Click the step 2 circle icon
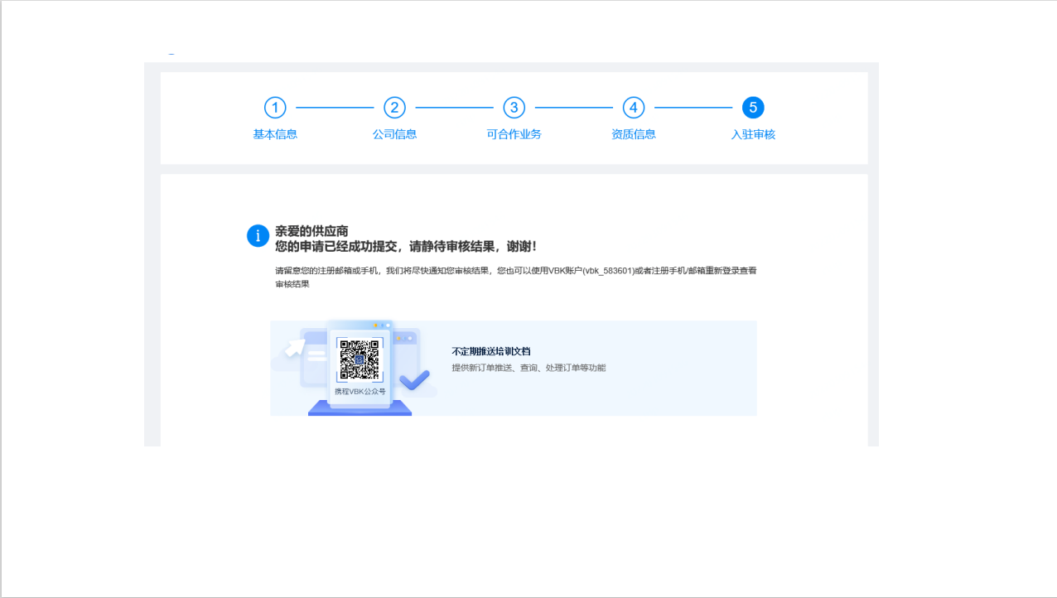This screenshot has width=1057, height=598. coord(394,108)
